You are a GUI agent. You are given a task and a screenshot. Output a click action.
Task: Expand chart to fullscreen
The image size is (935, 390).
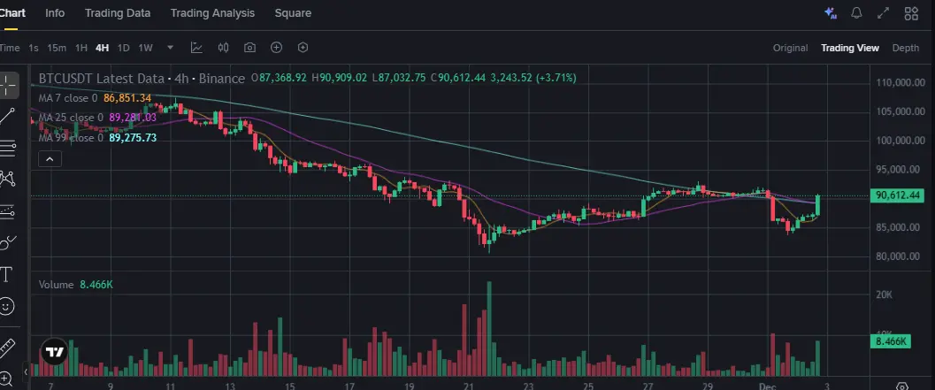pos(883,13)
